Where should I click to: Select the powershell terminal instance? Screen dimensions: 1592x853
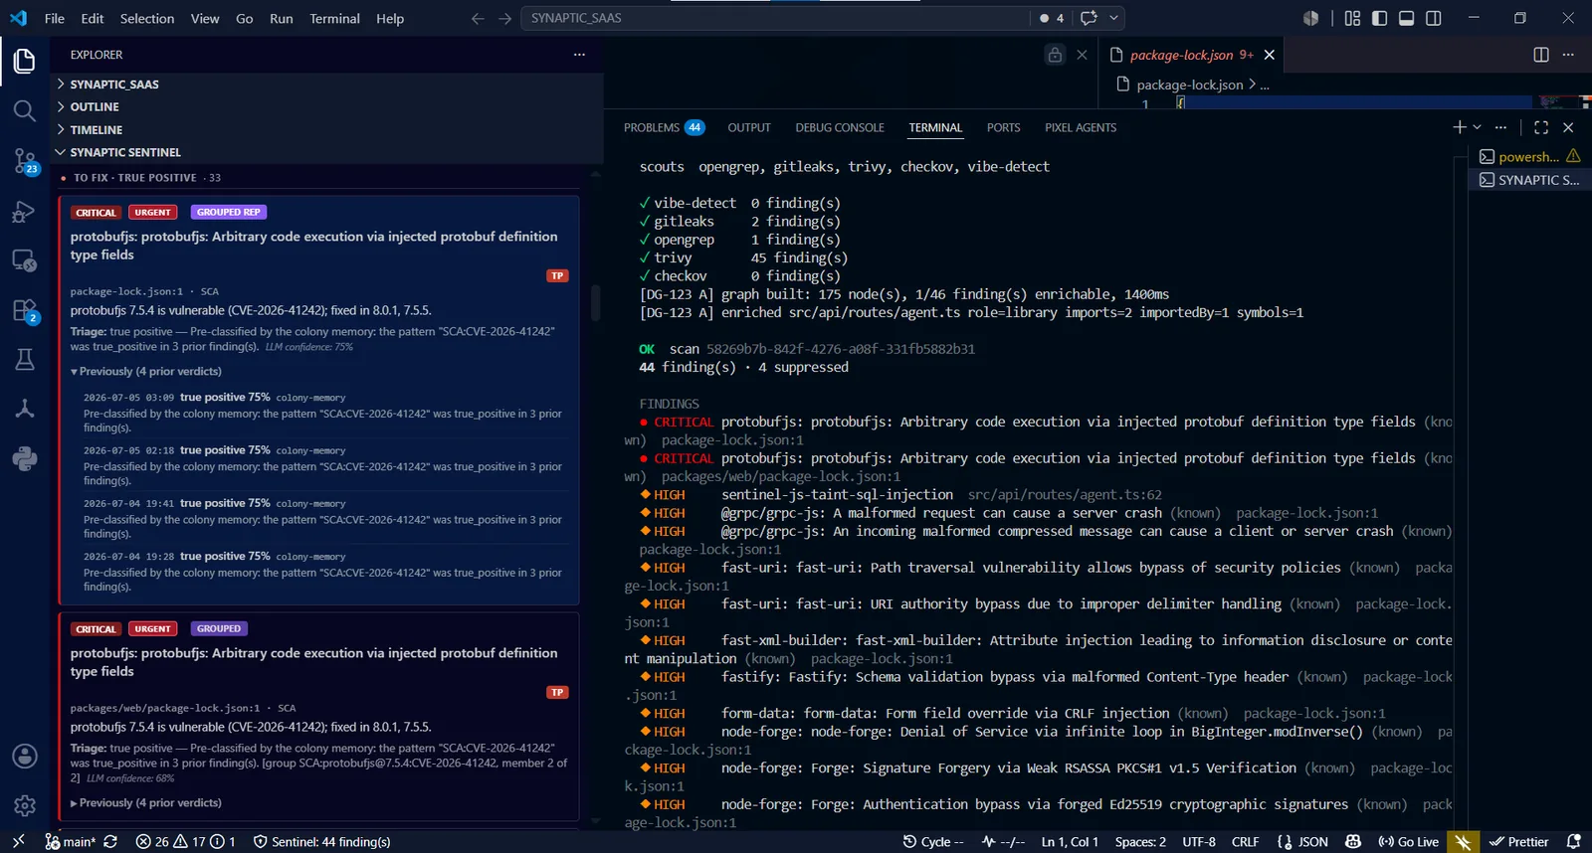coord(1529,156)
